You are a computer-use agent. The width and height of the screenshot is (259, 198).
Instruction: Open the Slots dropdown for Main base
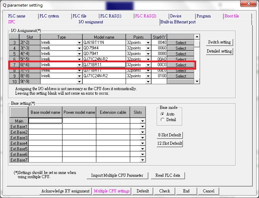pos(142,121)
